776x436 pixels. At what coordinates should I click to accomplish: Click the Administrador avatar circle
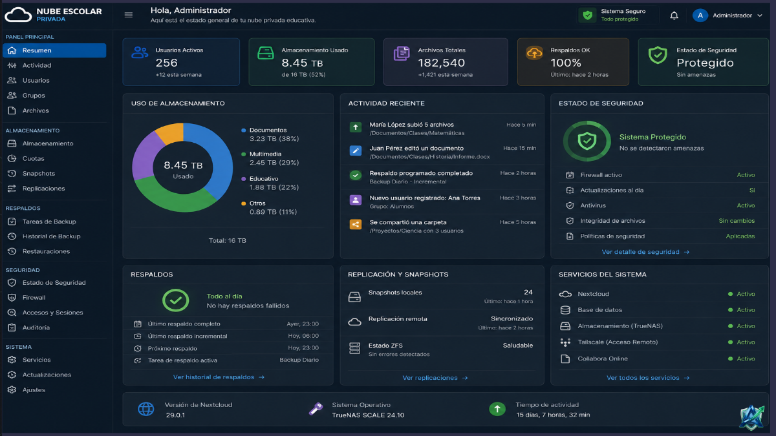[x=700, y=16]
